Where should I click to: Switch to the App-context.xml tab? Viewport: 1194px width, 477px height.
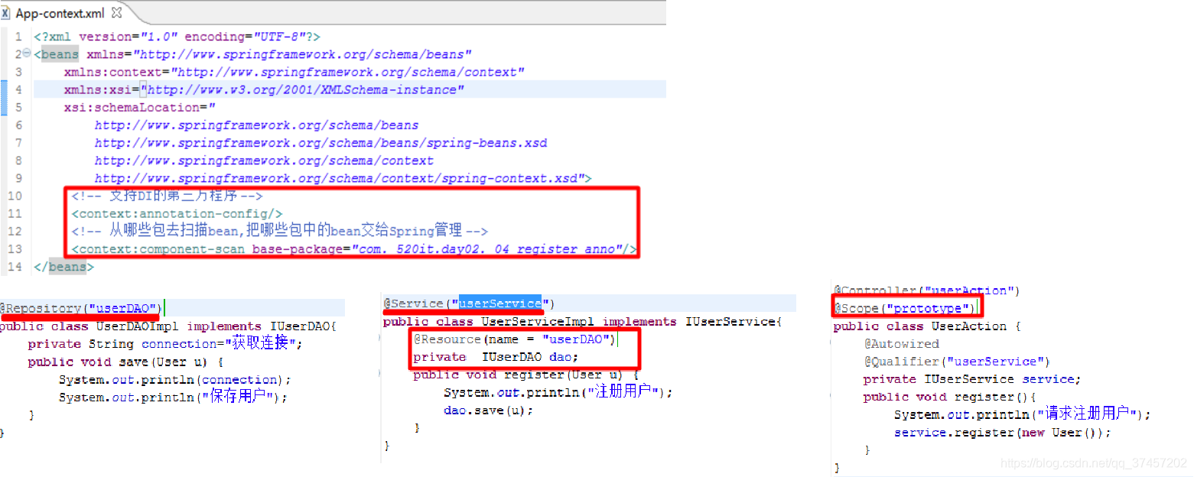61,12
